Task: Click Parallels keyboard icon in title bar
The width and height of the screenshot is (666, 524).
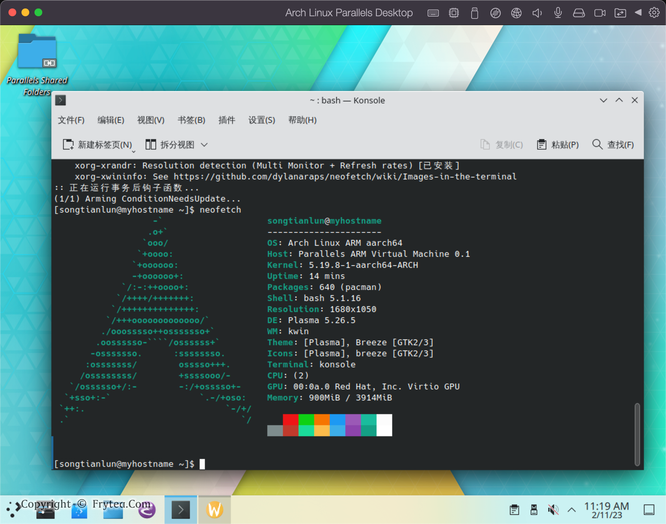Action: coord(433,13)
